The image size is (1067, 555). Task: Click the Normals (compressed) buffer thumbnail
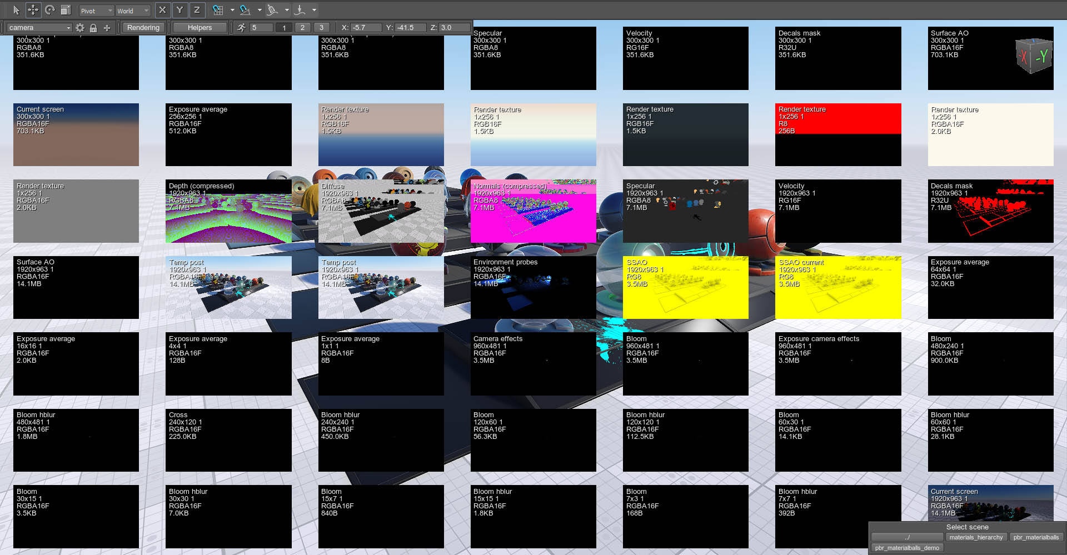pyautogui.click(x=533, y=211)
